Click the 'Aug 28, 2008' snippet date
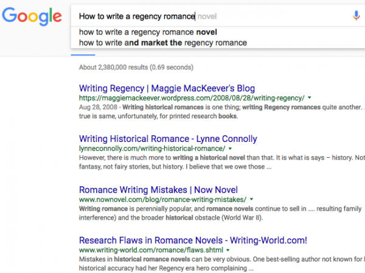 [98, 107]
